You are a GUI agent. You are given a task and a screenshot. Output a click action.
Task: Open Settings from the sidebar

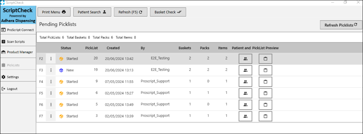[18, 77]
